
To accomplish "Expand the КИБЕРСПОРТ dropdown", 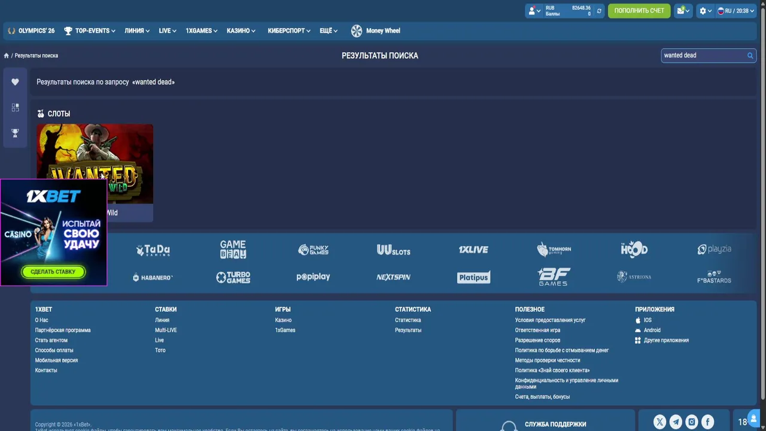I will pos(289,31).
